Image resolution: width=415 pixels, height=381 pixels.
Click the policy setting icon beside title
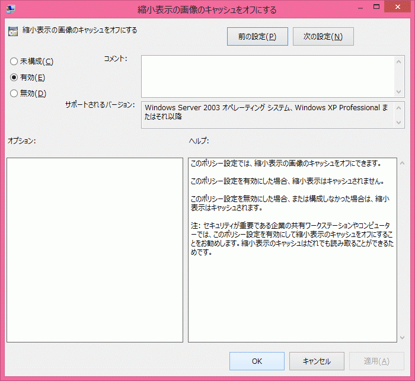click(12, 31)
